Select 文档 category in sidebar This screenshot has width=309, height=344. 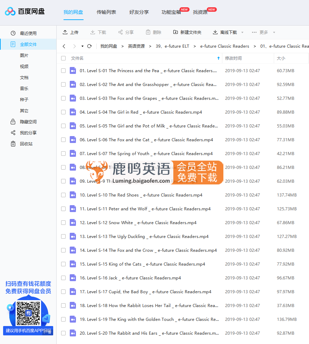pos(24,77)
